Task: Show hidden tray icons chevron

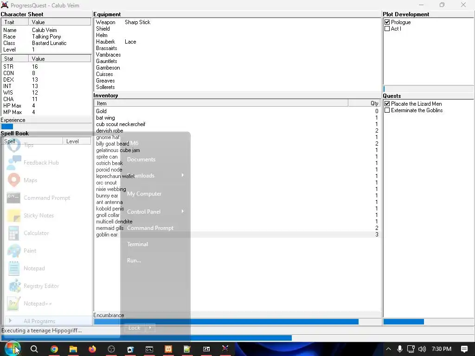Action: click(388, 349)
